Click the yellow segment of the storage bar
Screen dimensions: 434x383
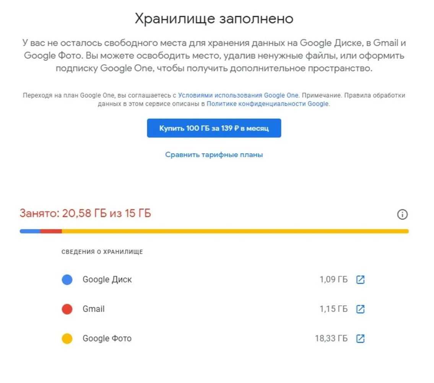point(235,231)
